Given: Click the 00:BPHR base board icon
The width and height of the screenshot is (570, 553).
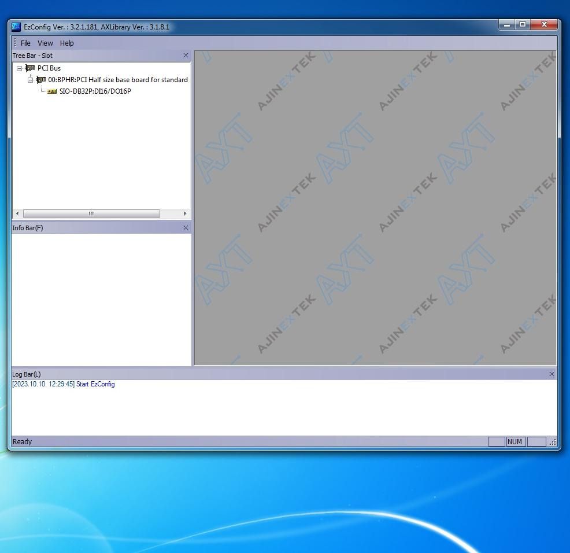Looking at the screenshot, I should pyautogui.click(x=41, y=80).
